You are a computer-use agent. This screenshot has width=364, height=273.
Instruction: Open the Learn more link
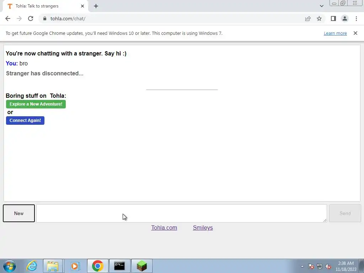[x=335, y=33]
